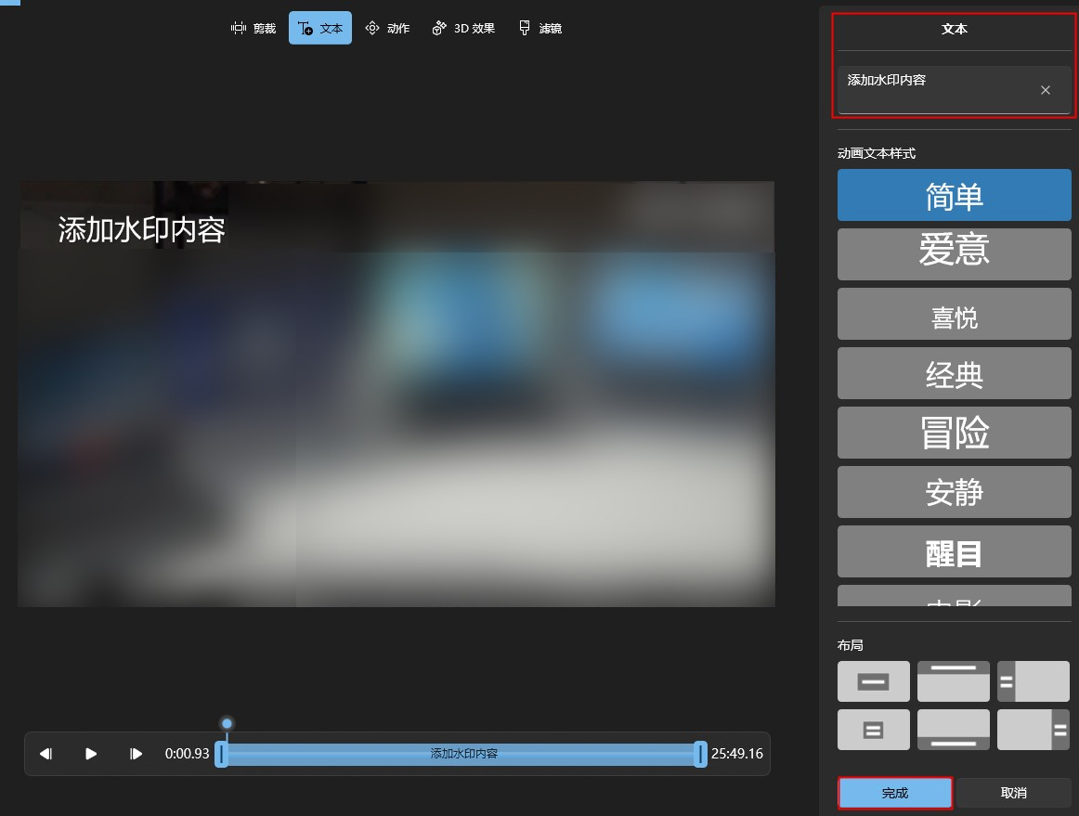Open the 3D 效果 effects tool

tap(463, 28)
